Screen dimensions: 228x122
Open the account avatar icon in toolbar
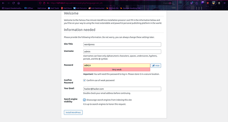tap(192, 3)
